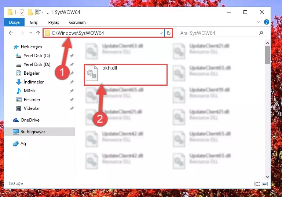Expand the address bar history dropdown
The image size is (282, 197).
161,33
